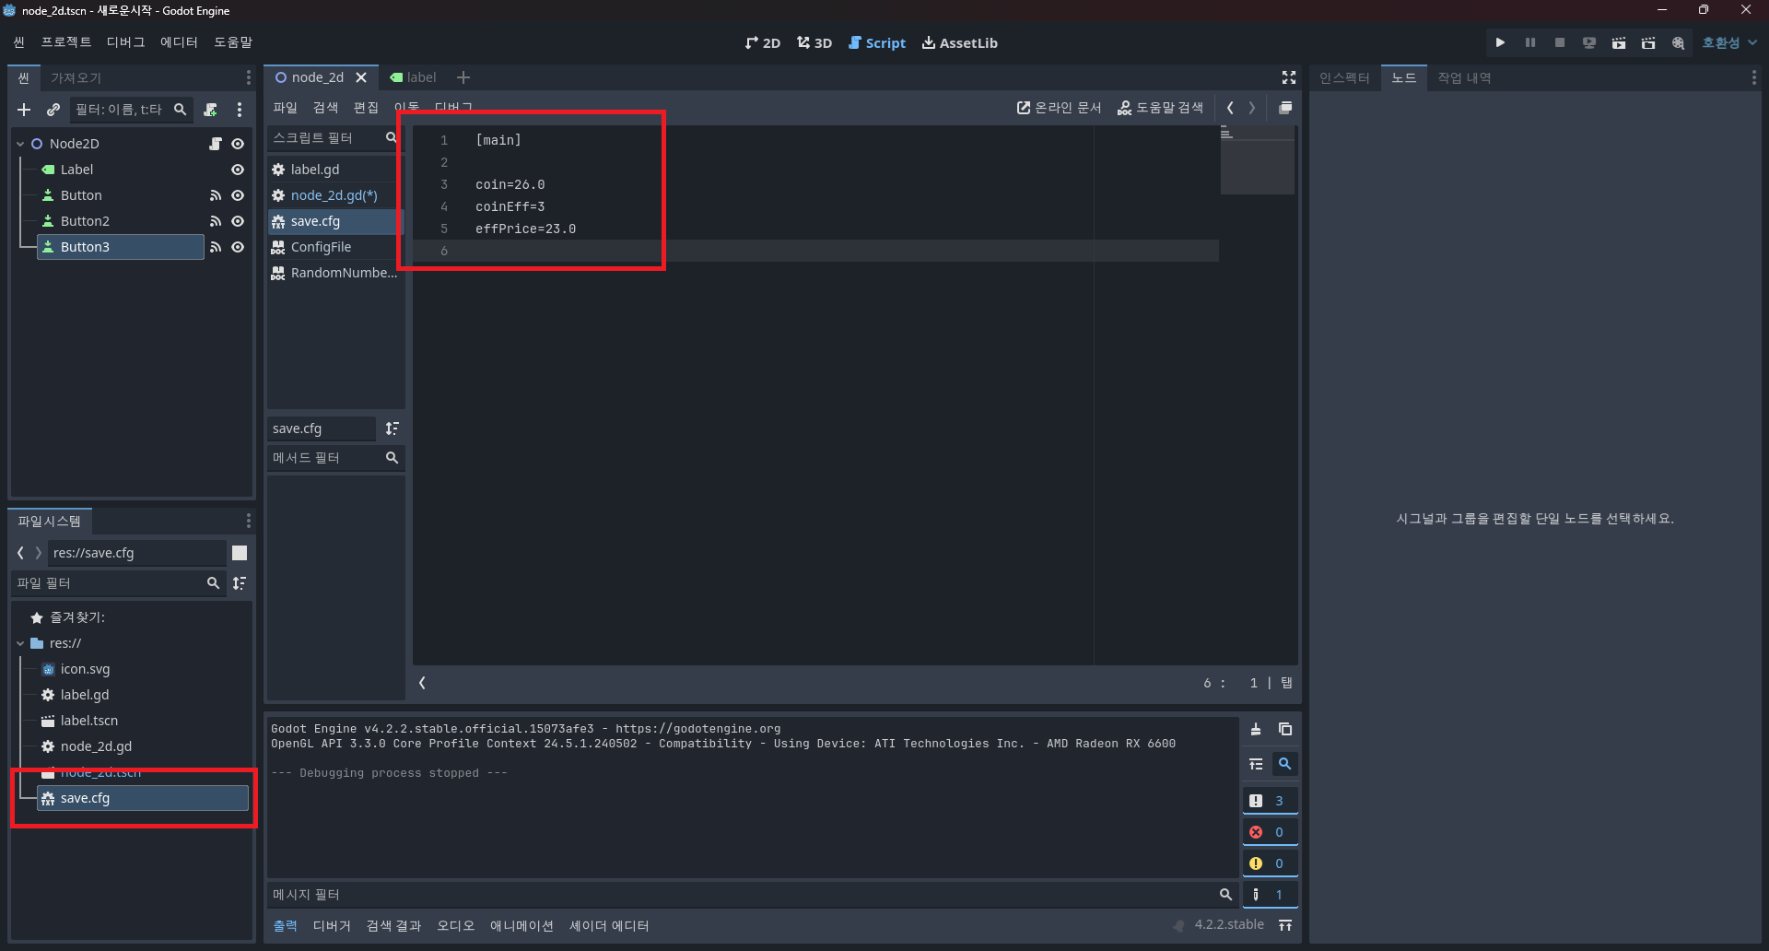Open the 씬 menu
1769x951 pixels.
pyautogui.click(x=18, y=42)
